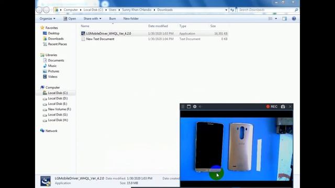Click the Back navigation arrow button
This screenshot has width=335, height=188.
39,10
